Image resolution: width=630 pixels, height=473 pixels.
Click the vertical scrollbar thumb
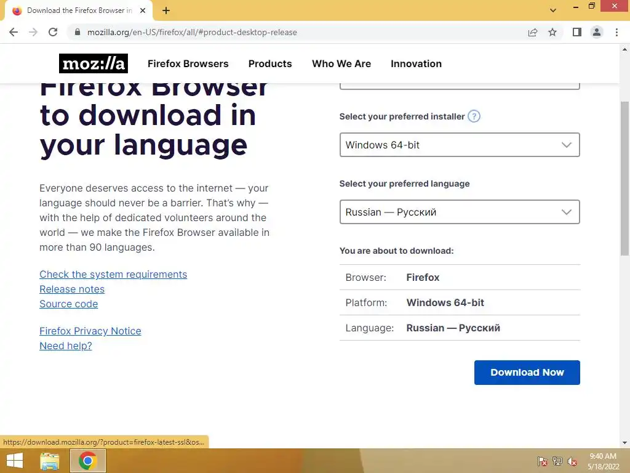tap(625, 178)
